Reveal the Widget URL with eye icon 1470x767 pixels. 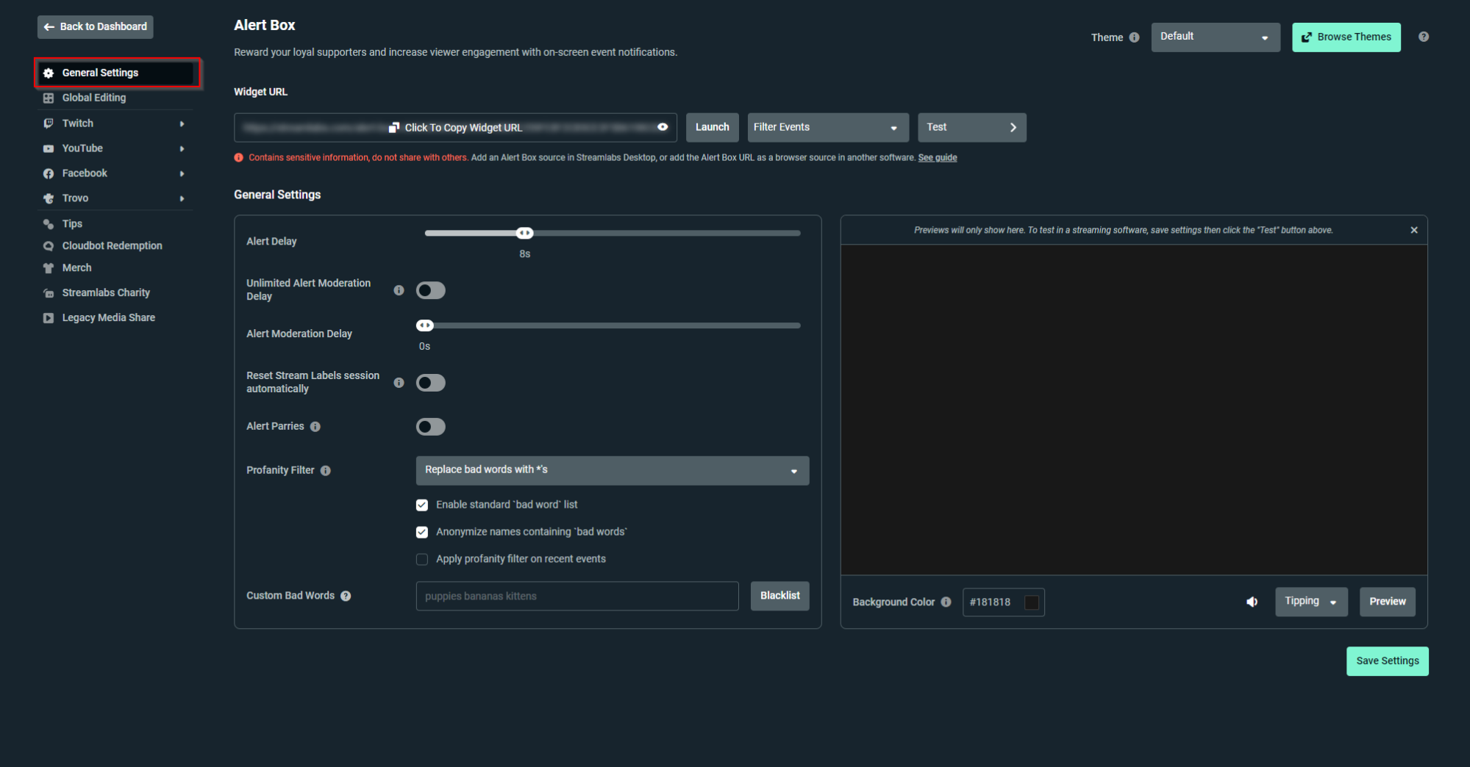pos(663,127)
